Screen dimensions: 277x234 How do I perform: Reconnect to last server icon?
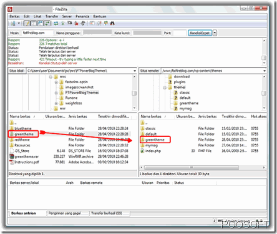[83, 23]
